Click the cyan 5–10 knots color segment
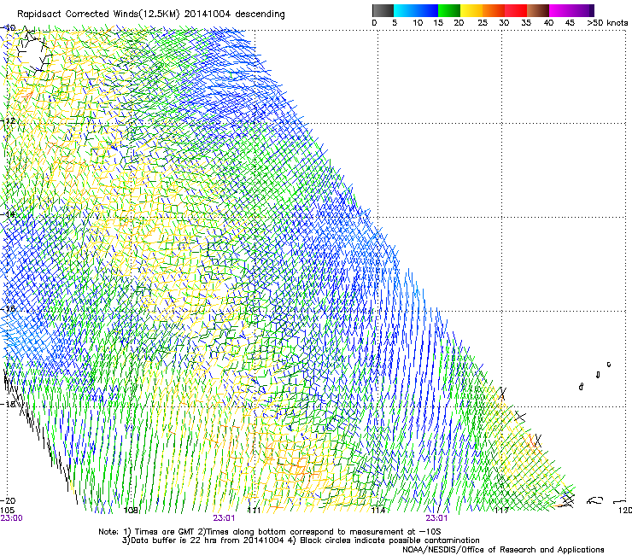 405,10
